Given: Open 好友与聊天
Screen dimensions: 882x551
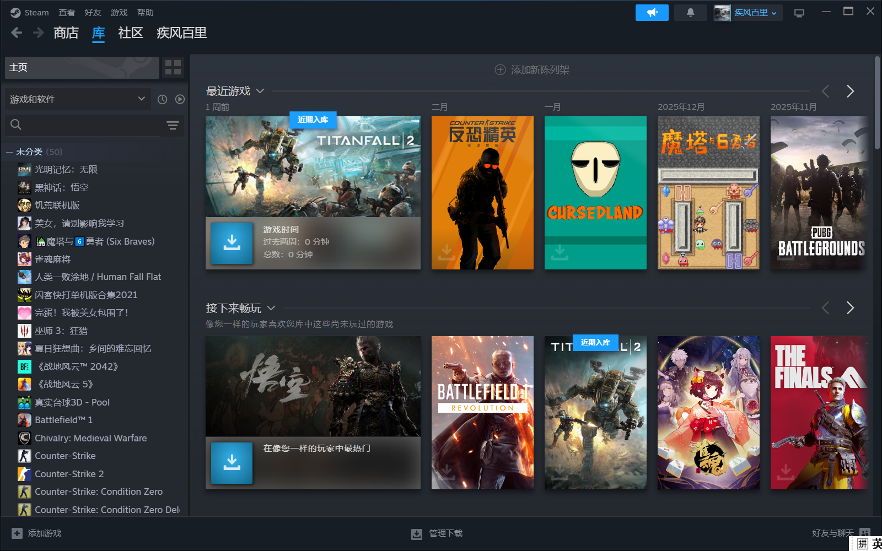Looking at the screenshot, I should pyautogui.click(x=833, y=533).
